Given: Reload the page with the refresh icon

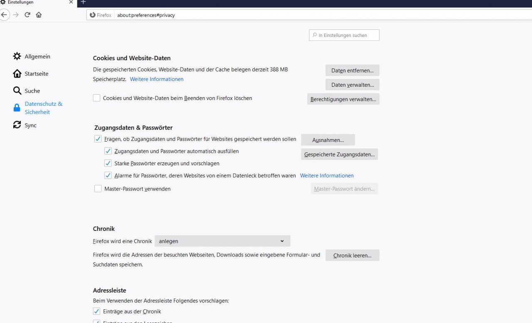Looking at the screenshot, I should (27, 15).
